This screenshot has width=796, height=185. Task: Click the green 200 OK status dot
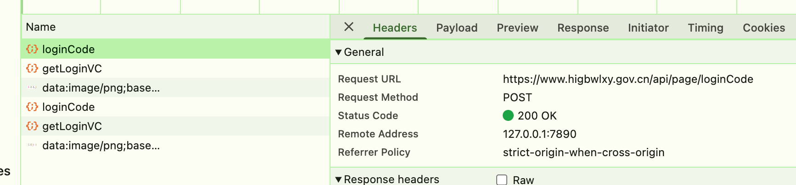point(508,115)
